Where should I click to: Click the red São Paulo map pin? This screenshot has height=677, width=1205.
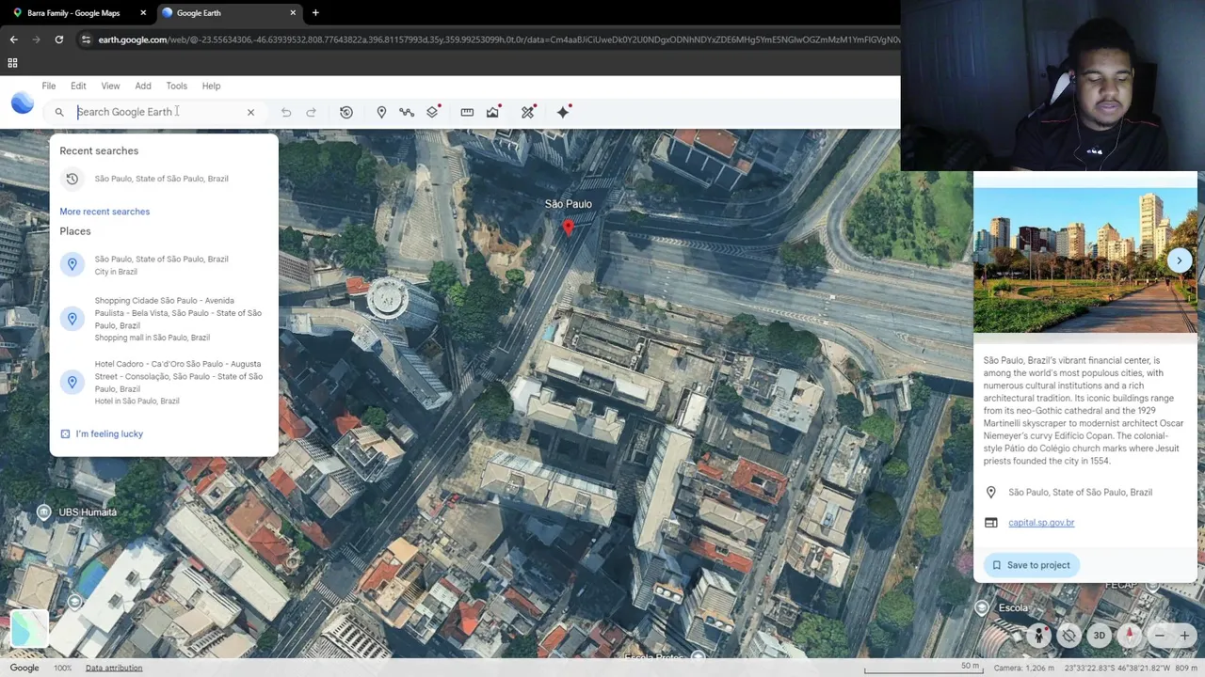click(x=568, y=227)
